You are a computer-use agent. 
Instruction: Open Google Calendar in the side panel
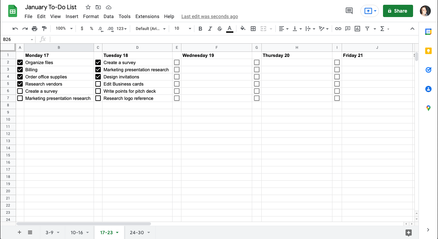pos(428,31)
